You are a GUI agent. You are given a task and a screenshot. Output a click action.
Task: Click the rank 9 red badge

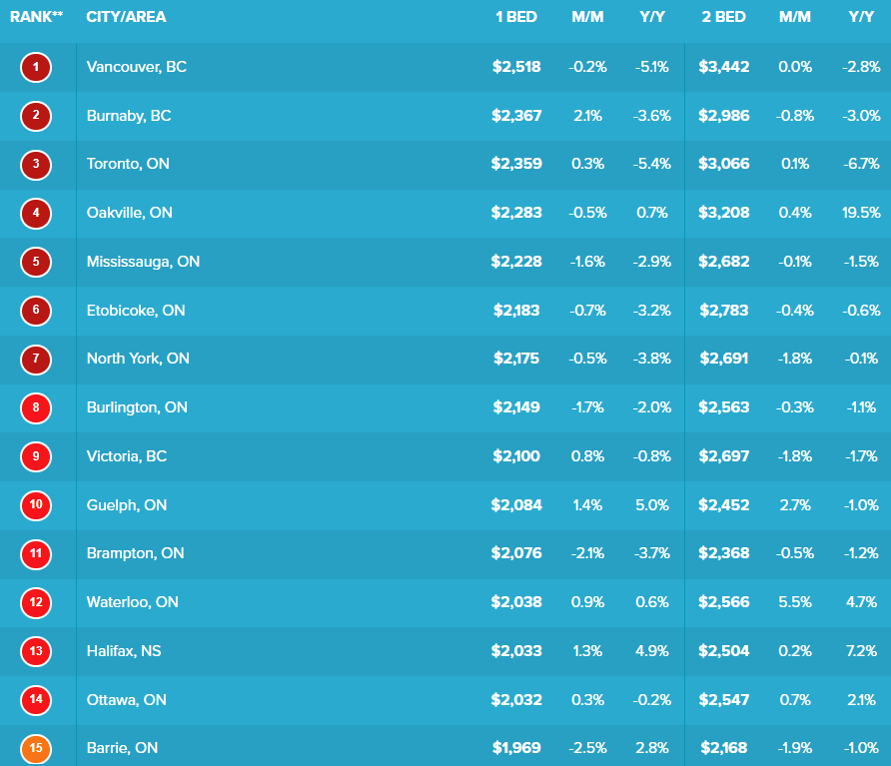tap(36, 456)
